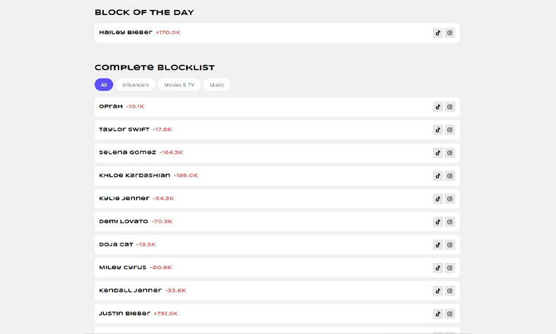The image size is (556, 334).
Task: Visit Khloe Kardashian's Instagram icon
Action: point(449,176)
